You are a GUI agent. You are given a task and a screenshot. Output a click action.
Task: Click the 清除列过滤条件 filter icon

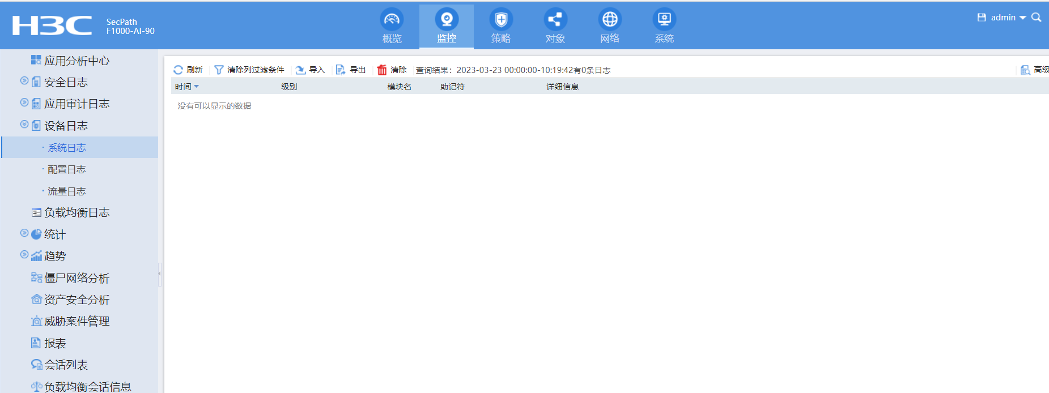(x=219, y=70)
